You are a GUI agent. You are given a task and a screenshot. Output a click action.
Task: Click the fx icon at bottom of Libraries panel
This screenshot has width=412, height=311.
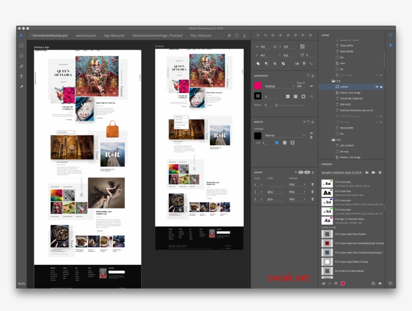(336, 283)
